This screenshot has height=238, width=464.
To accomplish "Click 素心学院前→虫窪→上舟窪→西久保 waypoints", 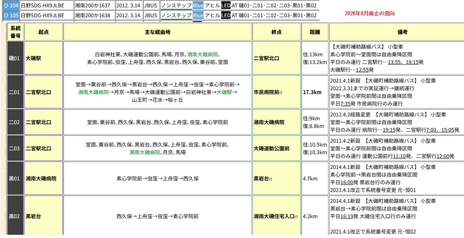I will (x=157, y=179).
